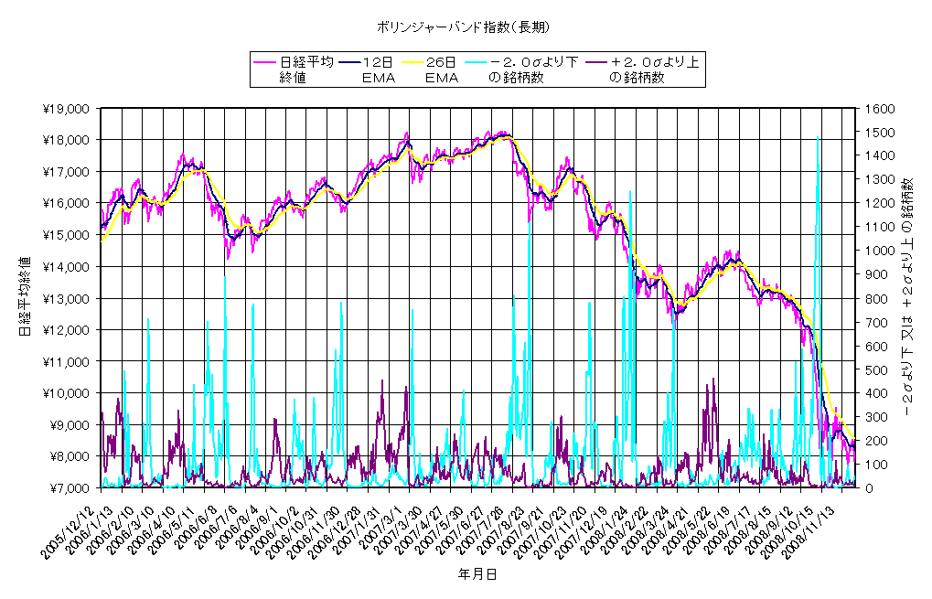
Task: Pick the 2008/6/19 date label
Action: [x=707, y=529]
